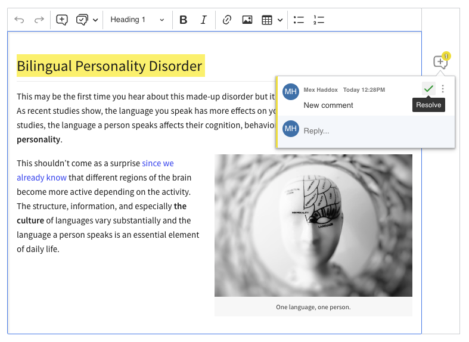Add a comment using toolbar icon
This screenshot has height=342, width=469.
click(x=62, y=20)
